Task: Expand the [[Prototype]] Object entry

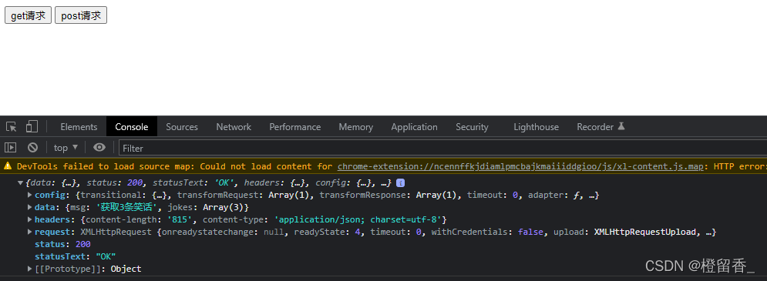Action: [30, 269]
